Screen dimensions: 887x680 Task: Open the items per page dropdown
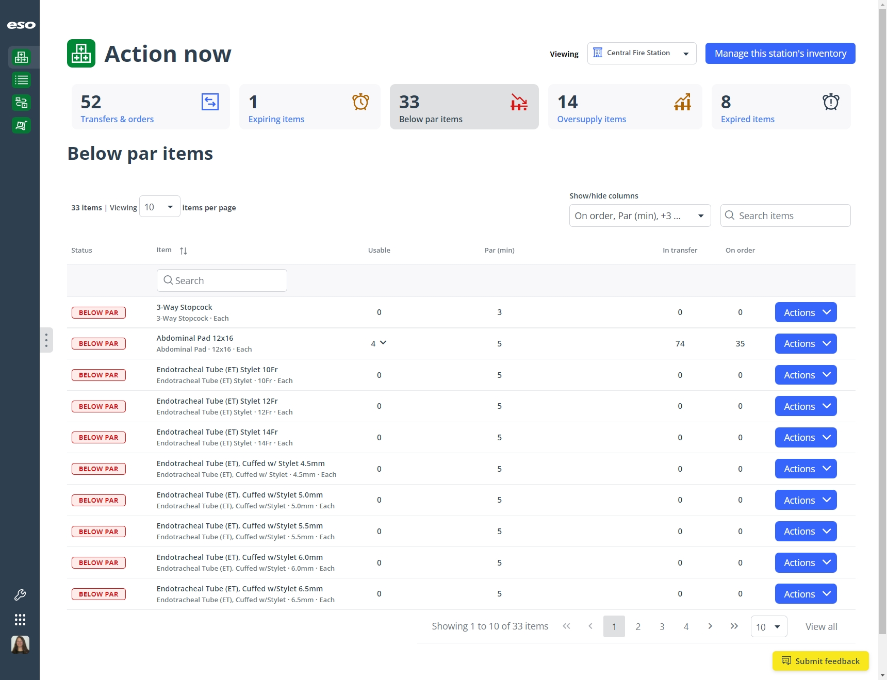tap(159, 207)
